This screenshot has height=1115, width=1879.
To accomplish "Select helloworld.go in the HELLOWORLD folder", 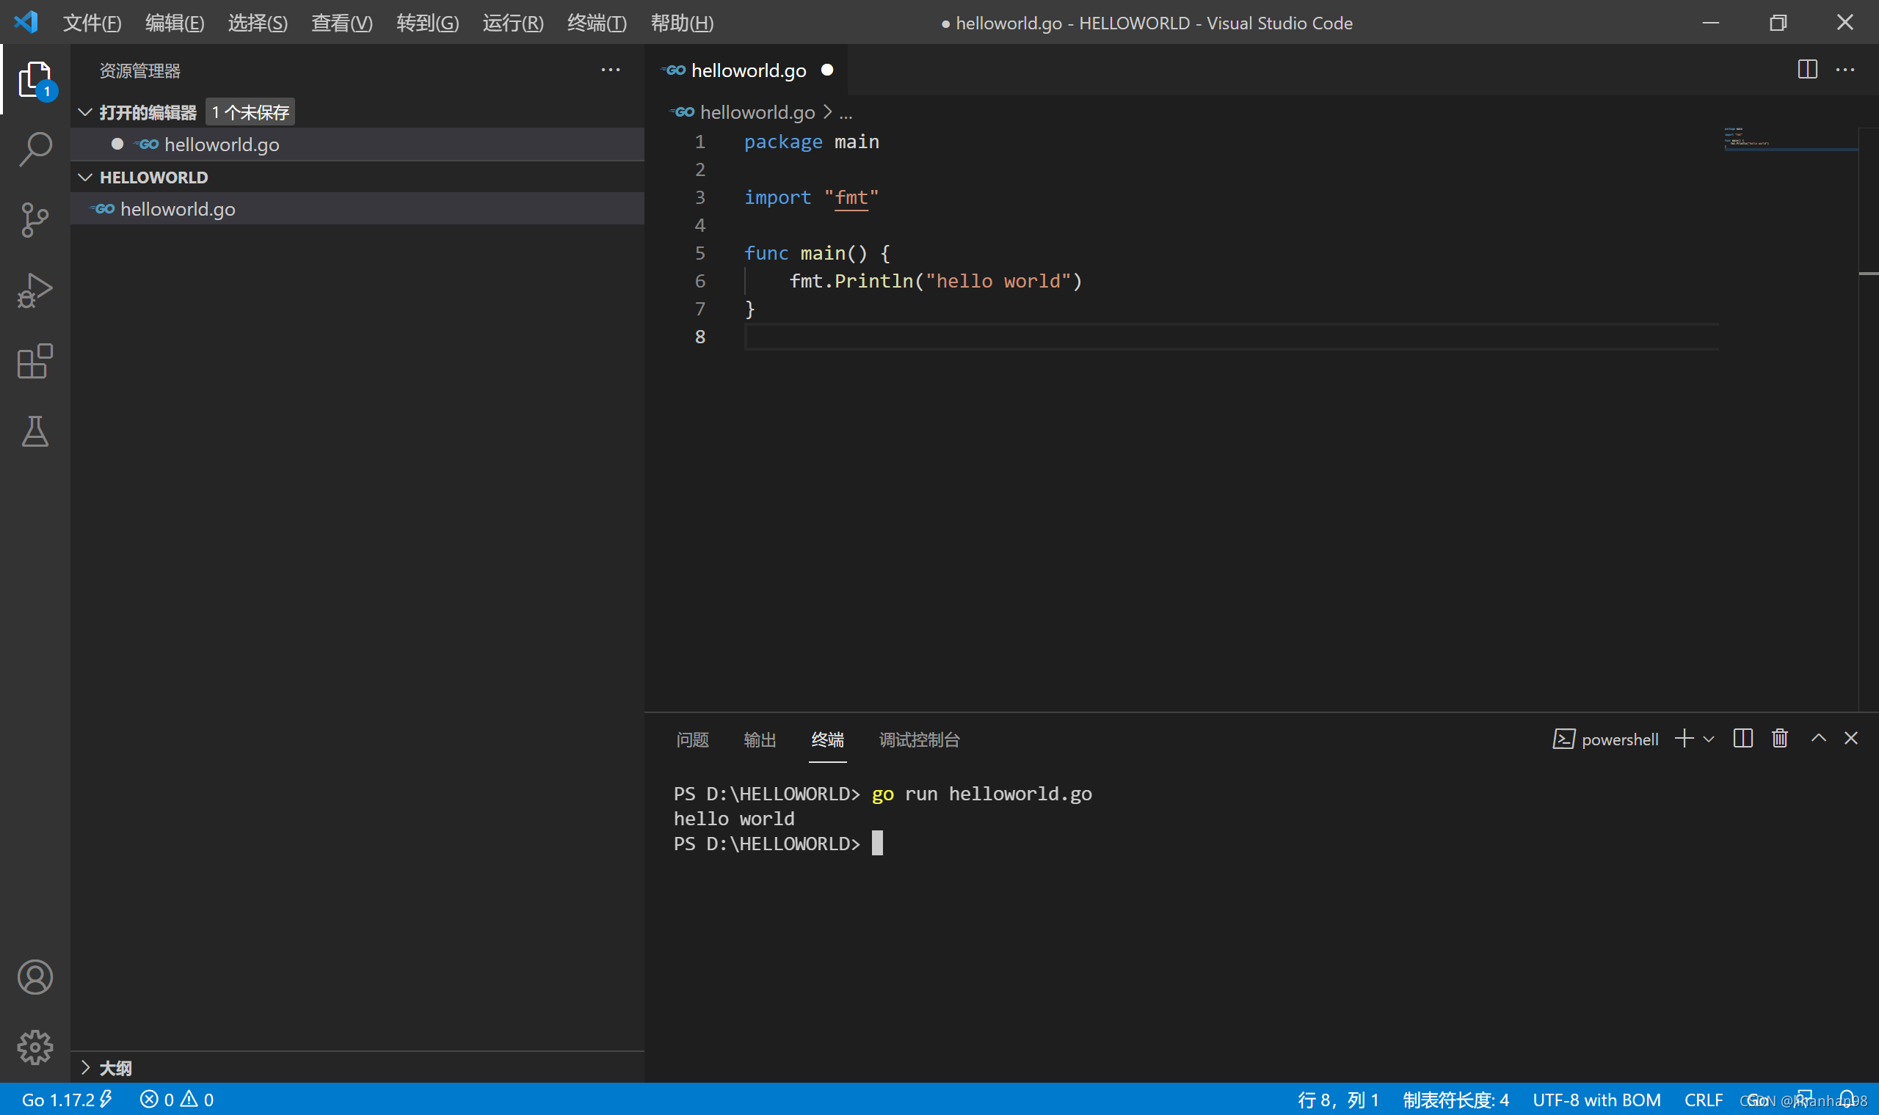I will (x=178, y=208).
